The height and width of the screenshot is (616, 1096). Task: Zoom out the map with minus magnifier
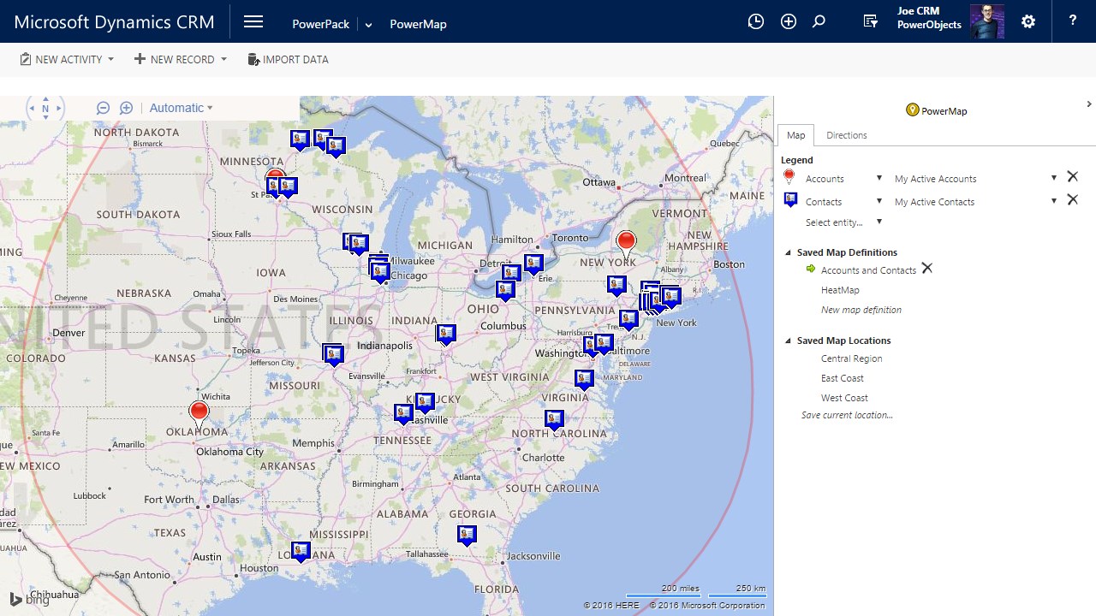(x=103, y=108)
